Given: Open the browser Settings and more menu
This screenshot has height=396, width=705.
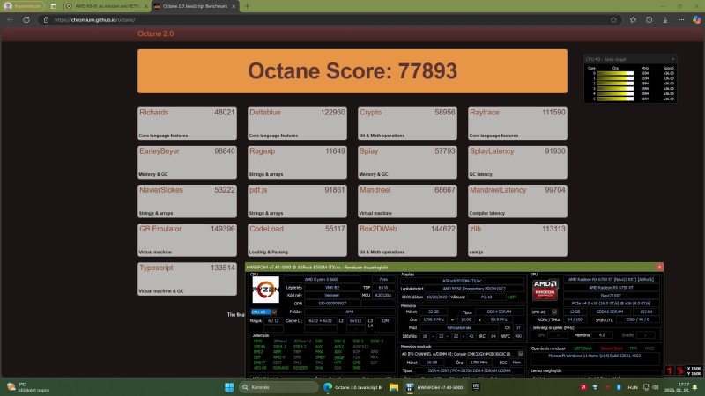Looking at the screenshot, I should (681, 19).
